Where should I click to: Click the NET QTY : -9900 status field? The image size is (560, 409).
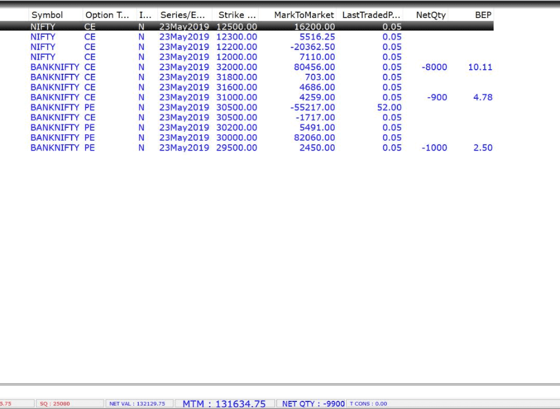click(311, 404)
